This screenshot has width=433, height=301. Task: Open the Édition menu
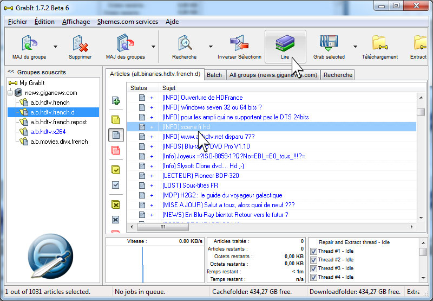point(44,22)
